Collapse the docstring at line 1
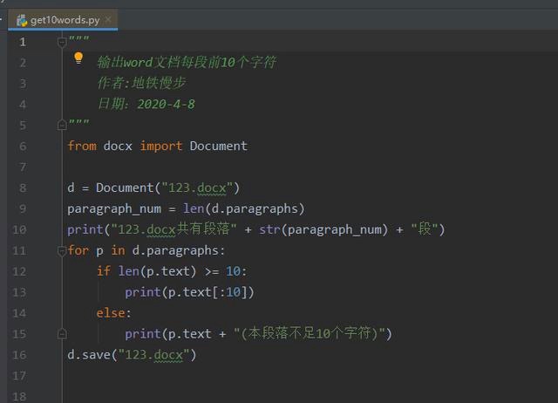The height and width of the screenshot is (403, 558). point(62,43)
